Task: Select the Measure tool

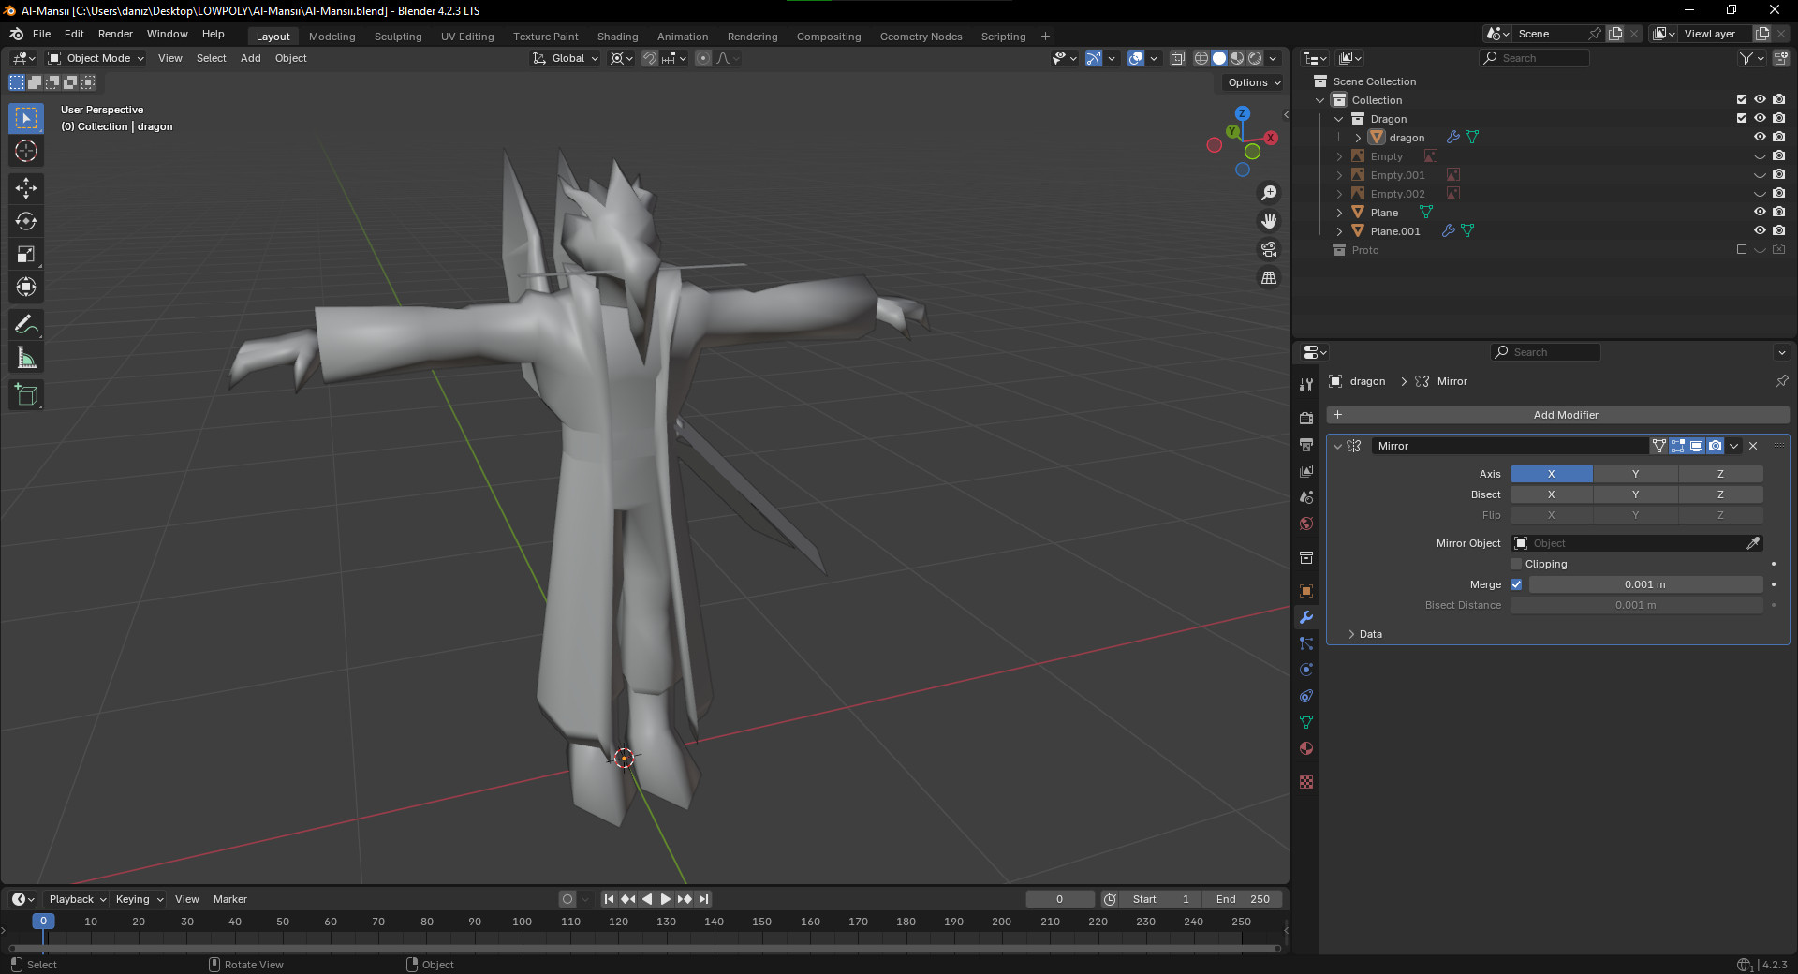Action: [26, 358]
